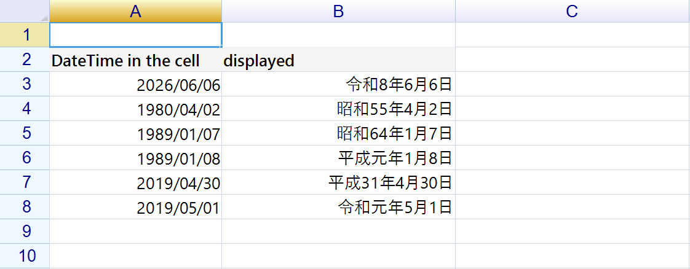
Task: Select column B header
Action: (x=338, y=11)
